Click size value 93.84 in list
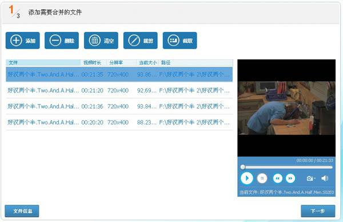Screen dimensions: 343x222 click(x=146, y=106)
